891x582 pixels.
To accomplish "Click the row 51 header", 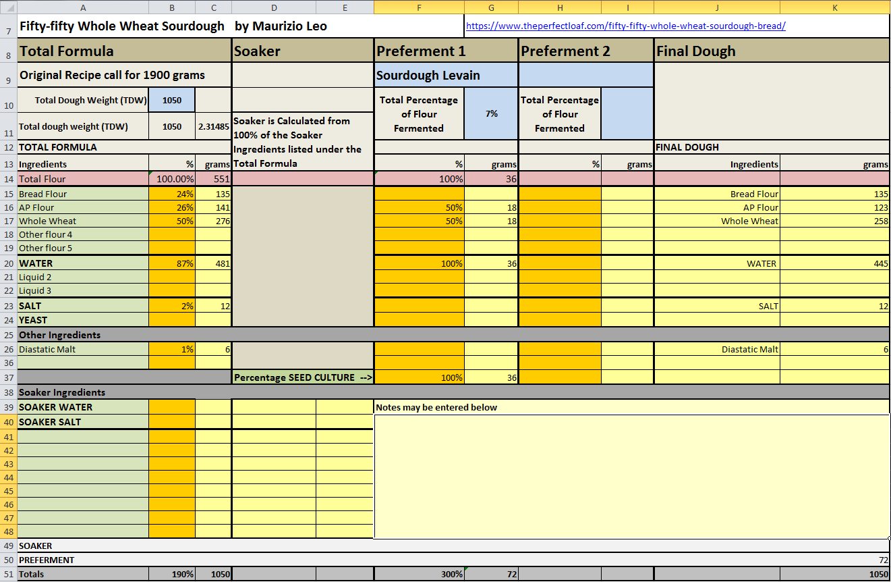I will click(x=8, y=574).
